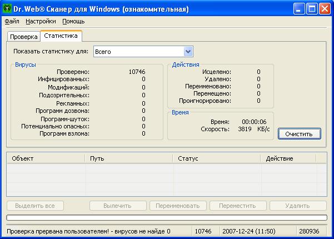Click the Потенциально опасных label

click(x=56, y=126)
